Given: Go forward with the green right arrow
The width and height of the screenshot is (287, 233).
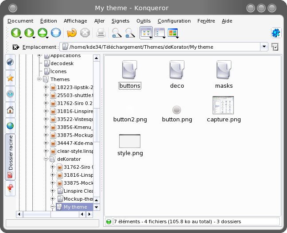Looking at the screenshot, I should coord(29,33).
